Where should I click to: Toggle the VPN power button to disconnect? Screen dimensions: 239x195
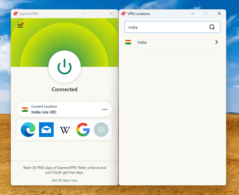(x=65, y=67)
